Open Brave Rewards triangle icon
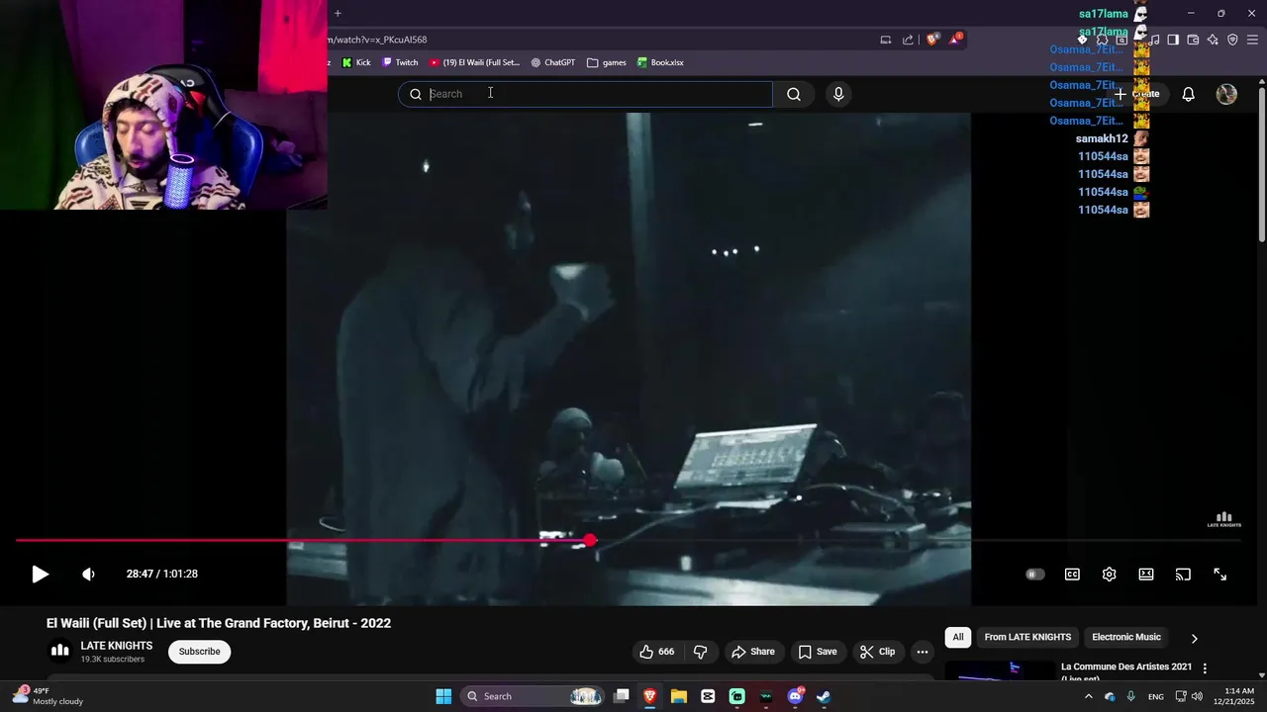The width and height of the screenshot is (1267, 712). [x=955, y=40]
